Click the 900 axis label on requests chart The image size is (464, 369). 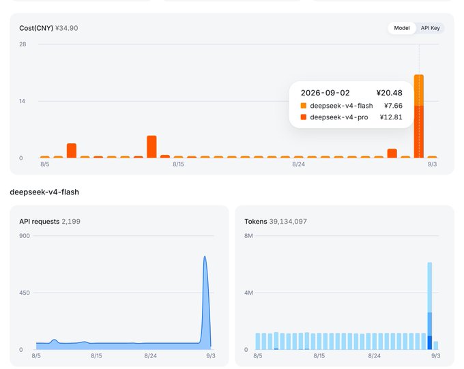(25, 236)
